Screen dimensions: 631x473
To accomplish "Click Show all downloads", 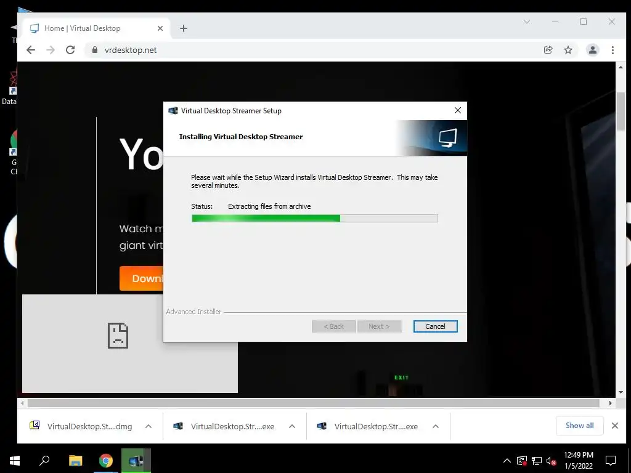I will (x=579, y=426).
